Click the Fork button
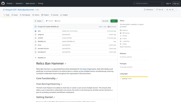This screenshot has width=181, height=102. 160,10
